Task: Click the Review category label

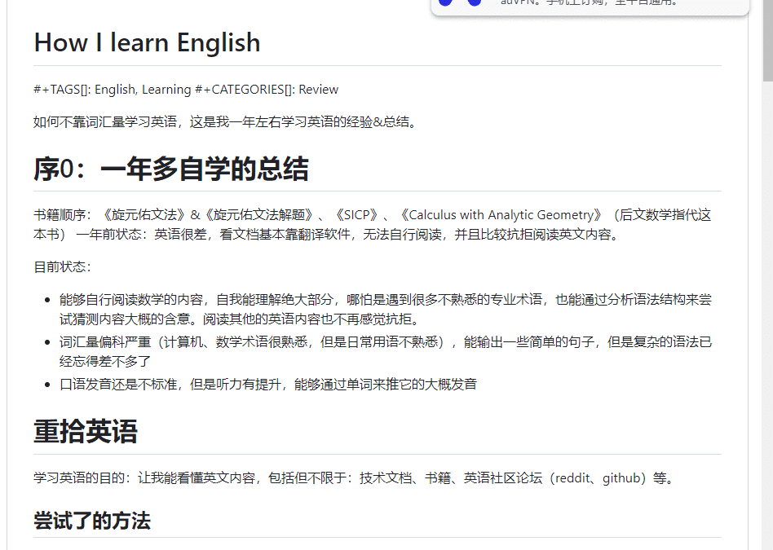Action: click(x=317, y=89)
